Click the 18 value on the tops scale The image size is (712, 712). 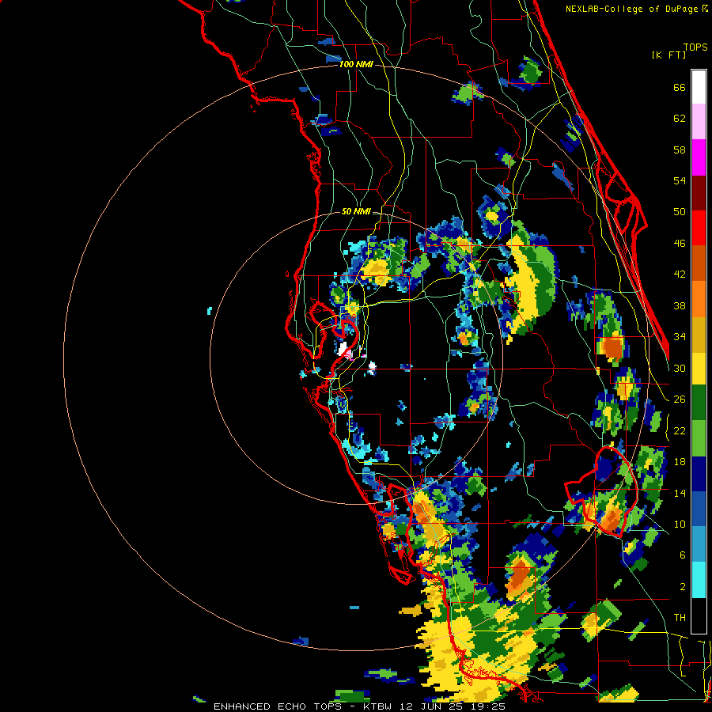coord(680,462)
